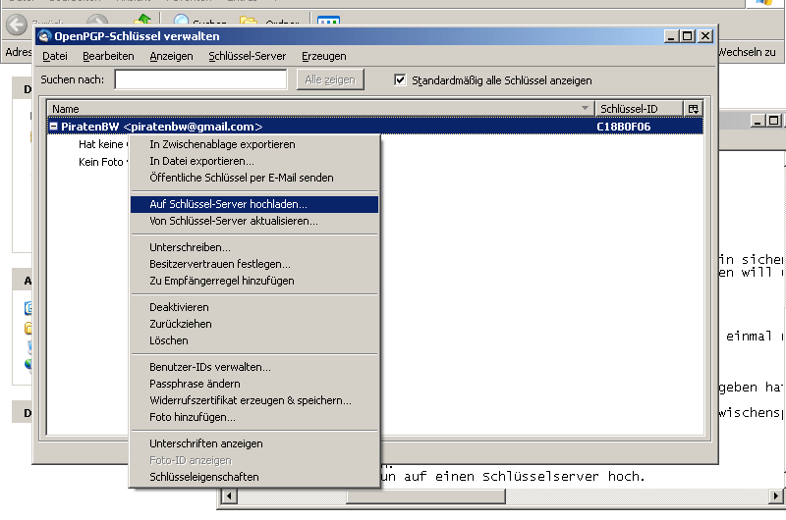
Task: Select Unterschriften anzeigen
Action: coord(254,443)
